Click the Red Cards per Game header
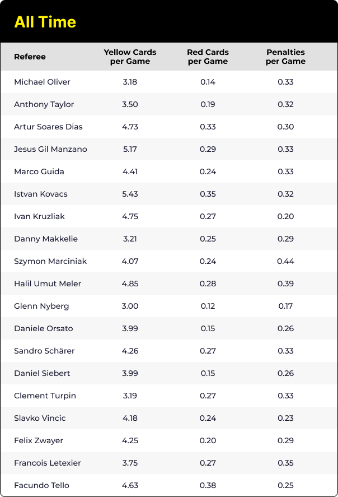Image resolution: width=338 pixels, height=497 pixels. click(208, 57)
